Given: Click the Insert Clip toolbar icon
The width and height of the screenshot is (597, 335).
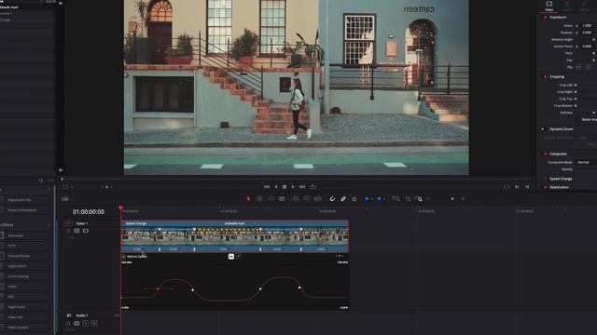Looking at the screenshot, I should click(x=296, y=198).
